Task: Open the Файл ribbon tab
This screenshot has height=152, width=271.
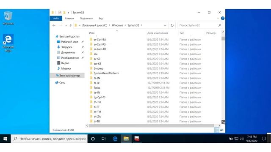Action: (56, 18)
